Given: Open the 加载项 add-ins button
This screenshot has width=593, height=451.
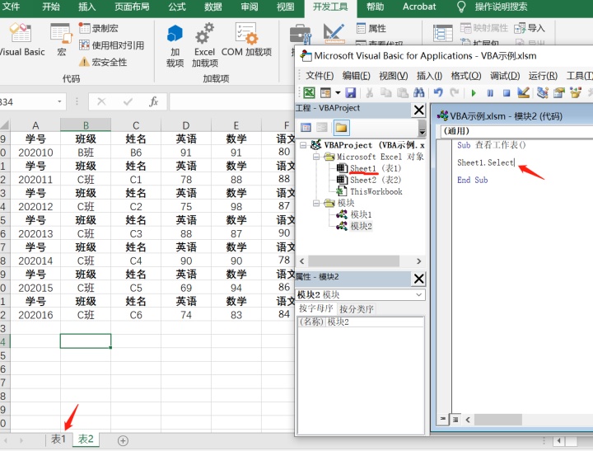Looking at the screenshot, I should pos(175,45).
